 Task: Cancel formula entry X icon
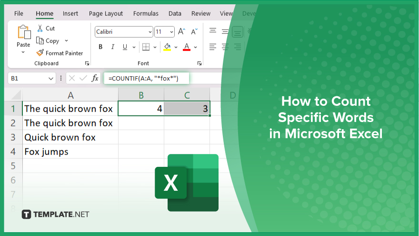pyautogui.click(x=71, y=78)
